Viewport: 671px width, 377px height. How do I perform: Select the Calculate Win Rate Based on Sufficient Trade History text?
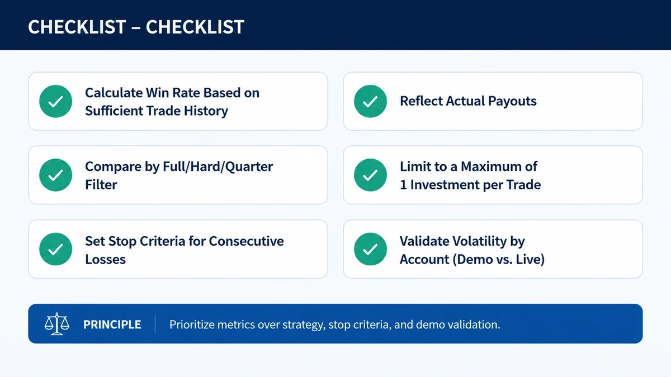[172, 102]
